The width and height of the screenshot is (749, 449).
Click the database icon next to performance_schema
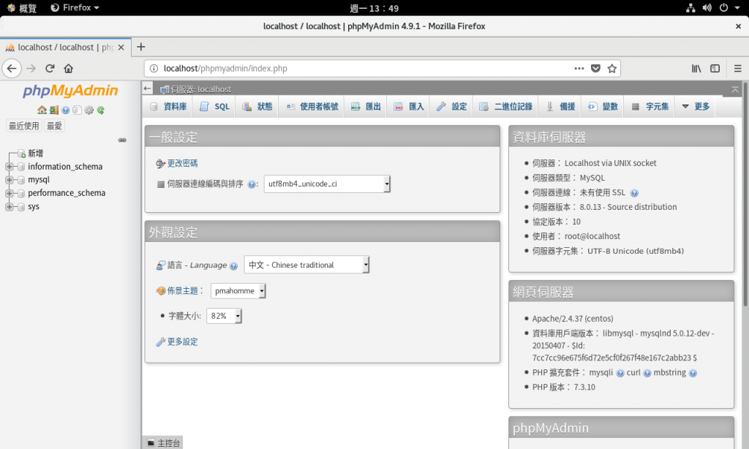tap(20, 194)
